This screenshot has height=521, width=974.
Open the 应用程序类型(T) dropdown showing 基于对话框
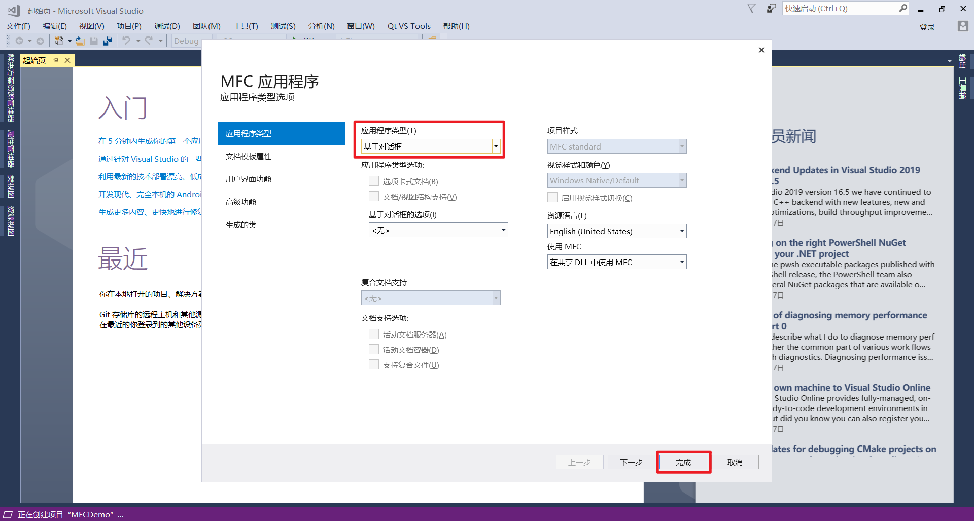pos(431,146)
